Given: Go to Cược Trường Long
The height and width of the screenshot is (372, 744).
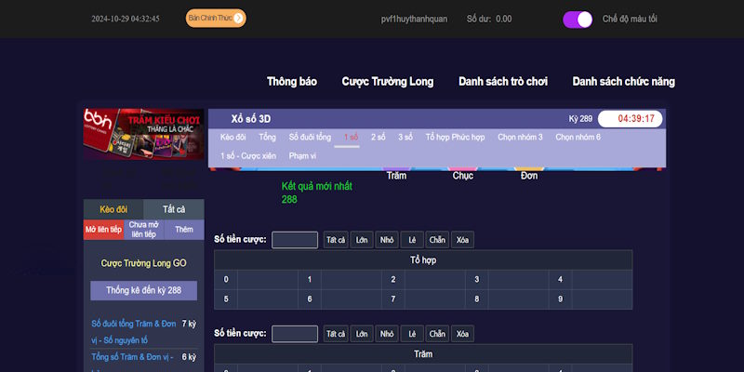Looking at the screenshot, I should click(387, 82).
